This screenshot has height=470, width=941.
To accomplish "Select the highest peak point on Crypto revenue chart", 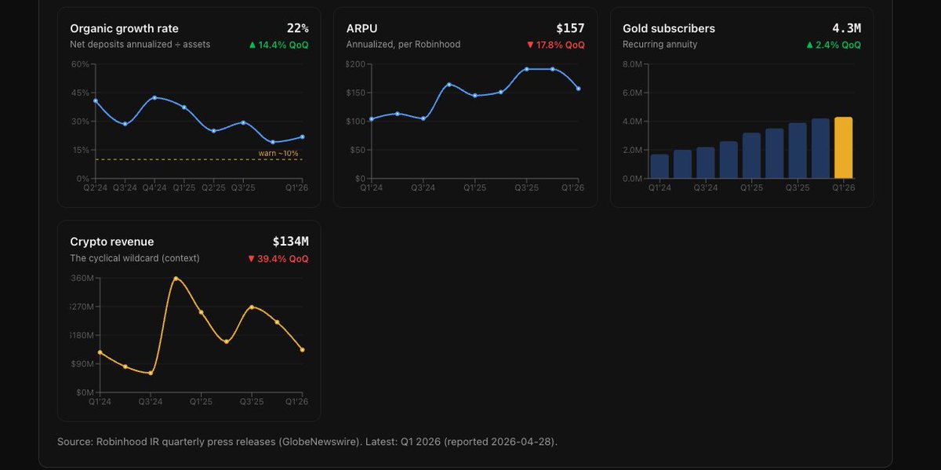I will click(176, 279).
